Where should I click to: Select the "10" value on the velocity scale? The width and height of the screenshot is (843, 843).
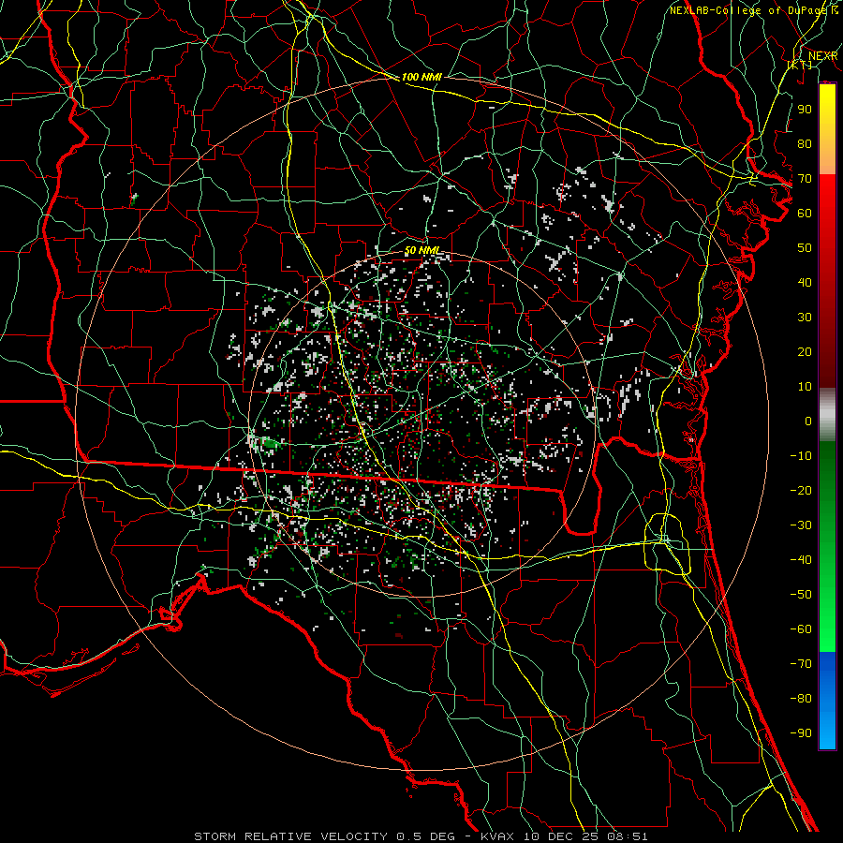pyautogui.click(x=805, y=387)
